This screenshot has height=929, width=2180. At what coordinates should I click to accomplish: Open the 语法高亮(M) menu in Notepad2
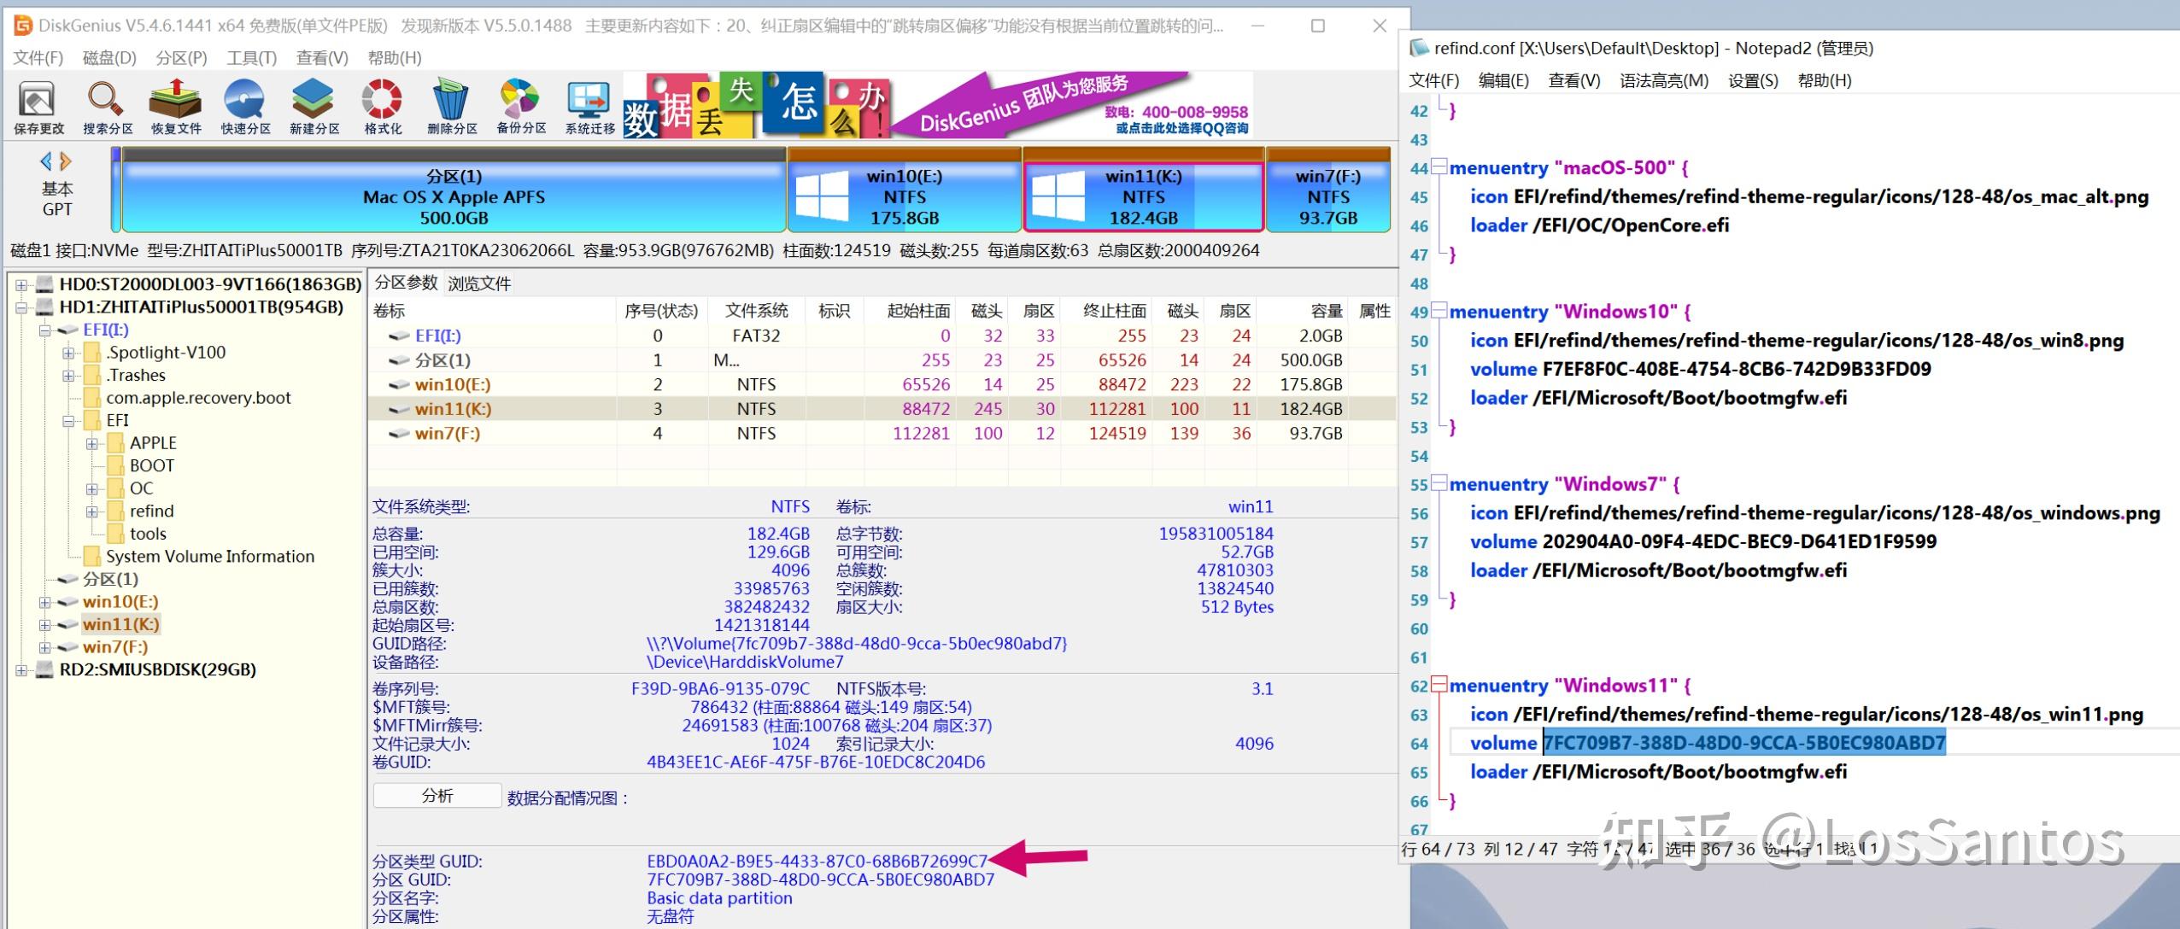pyautogui.click(x=1661, y=80)
